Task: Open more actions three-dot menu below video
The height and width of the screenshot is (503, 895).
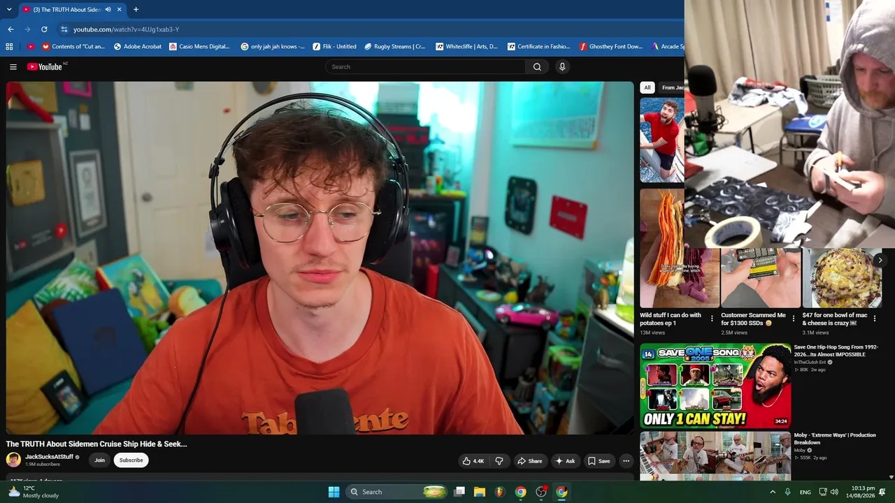Action: (626, 461)
